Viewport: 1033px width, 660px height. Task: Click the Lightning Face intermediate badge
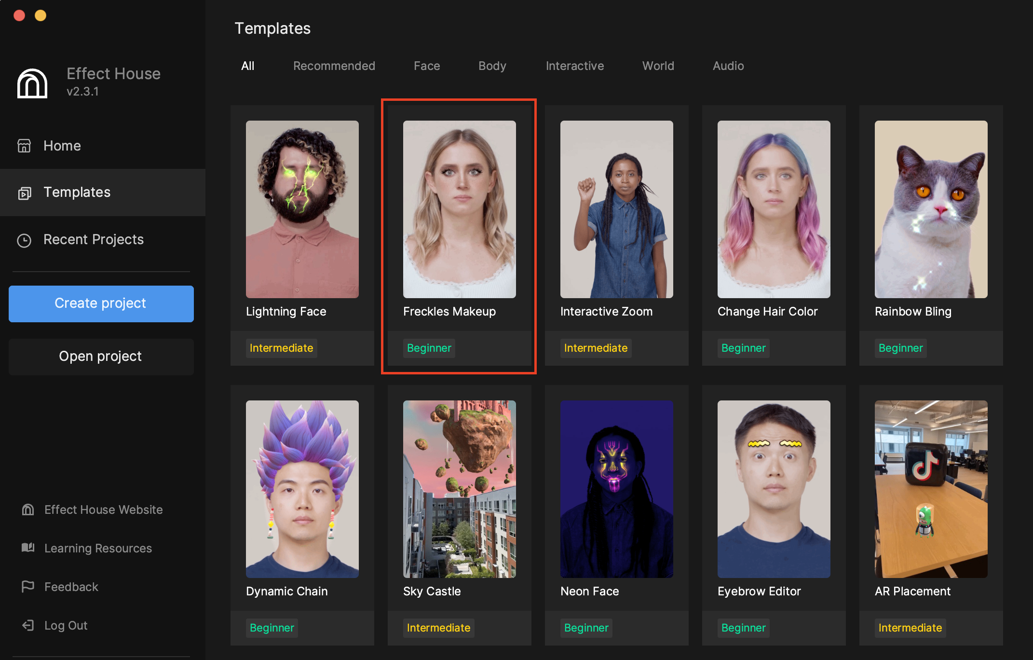(282, 347)
